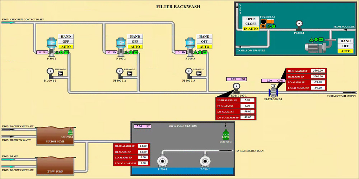Set P-300-2 pump to OFF
359x179 pixels.
(x=135, y=42)
